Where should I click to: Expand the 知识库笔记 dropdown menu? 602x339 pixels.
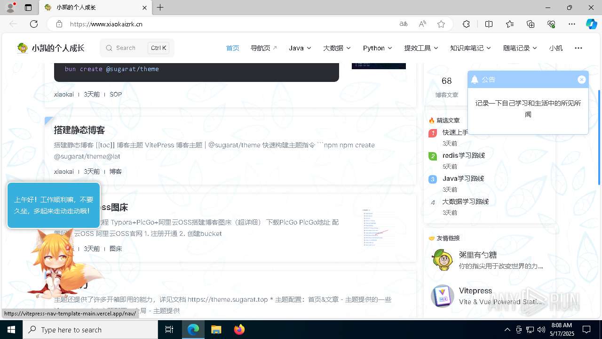pyautogui.click(x=470, y=48)
